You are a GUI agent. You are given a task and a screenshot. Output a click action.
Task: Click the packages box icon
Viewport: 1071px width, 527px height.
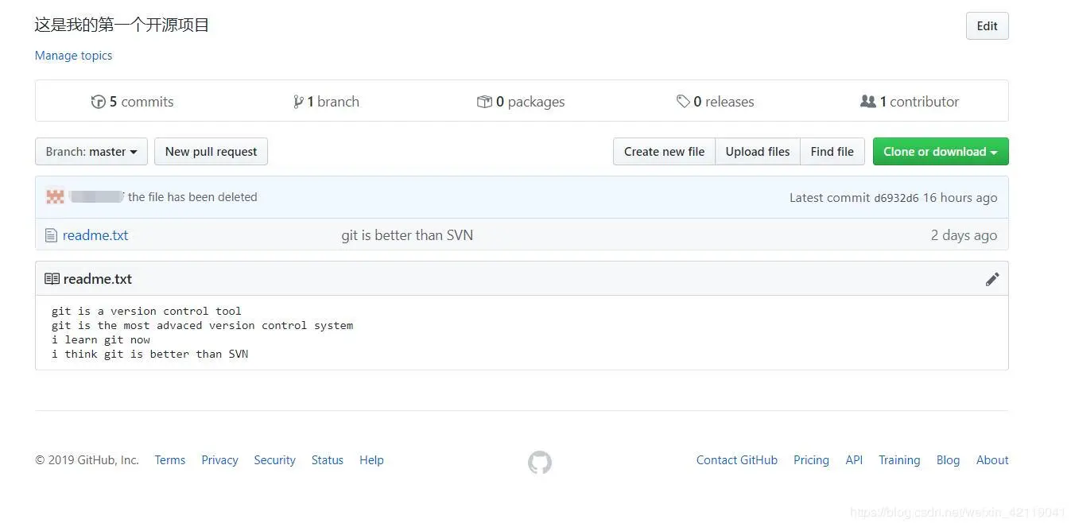coord(484,102)
